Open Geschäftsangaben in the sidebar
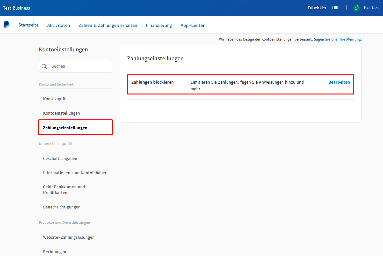 coord(60,159)
